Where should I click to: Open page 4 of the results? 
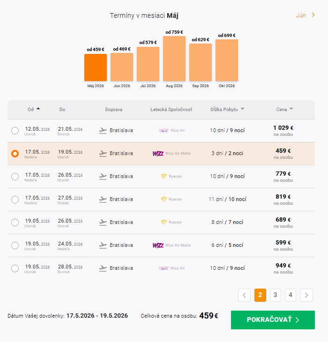291,295
